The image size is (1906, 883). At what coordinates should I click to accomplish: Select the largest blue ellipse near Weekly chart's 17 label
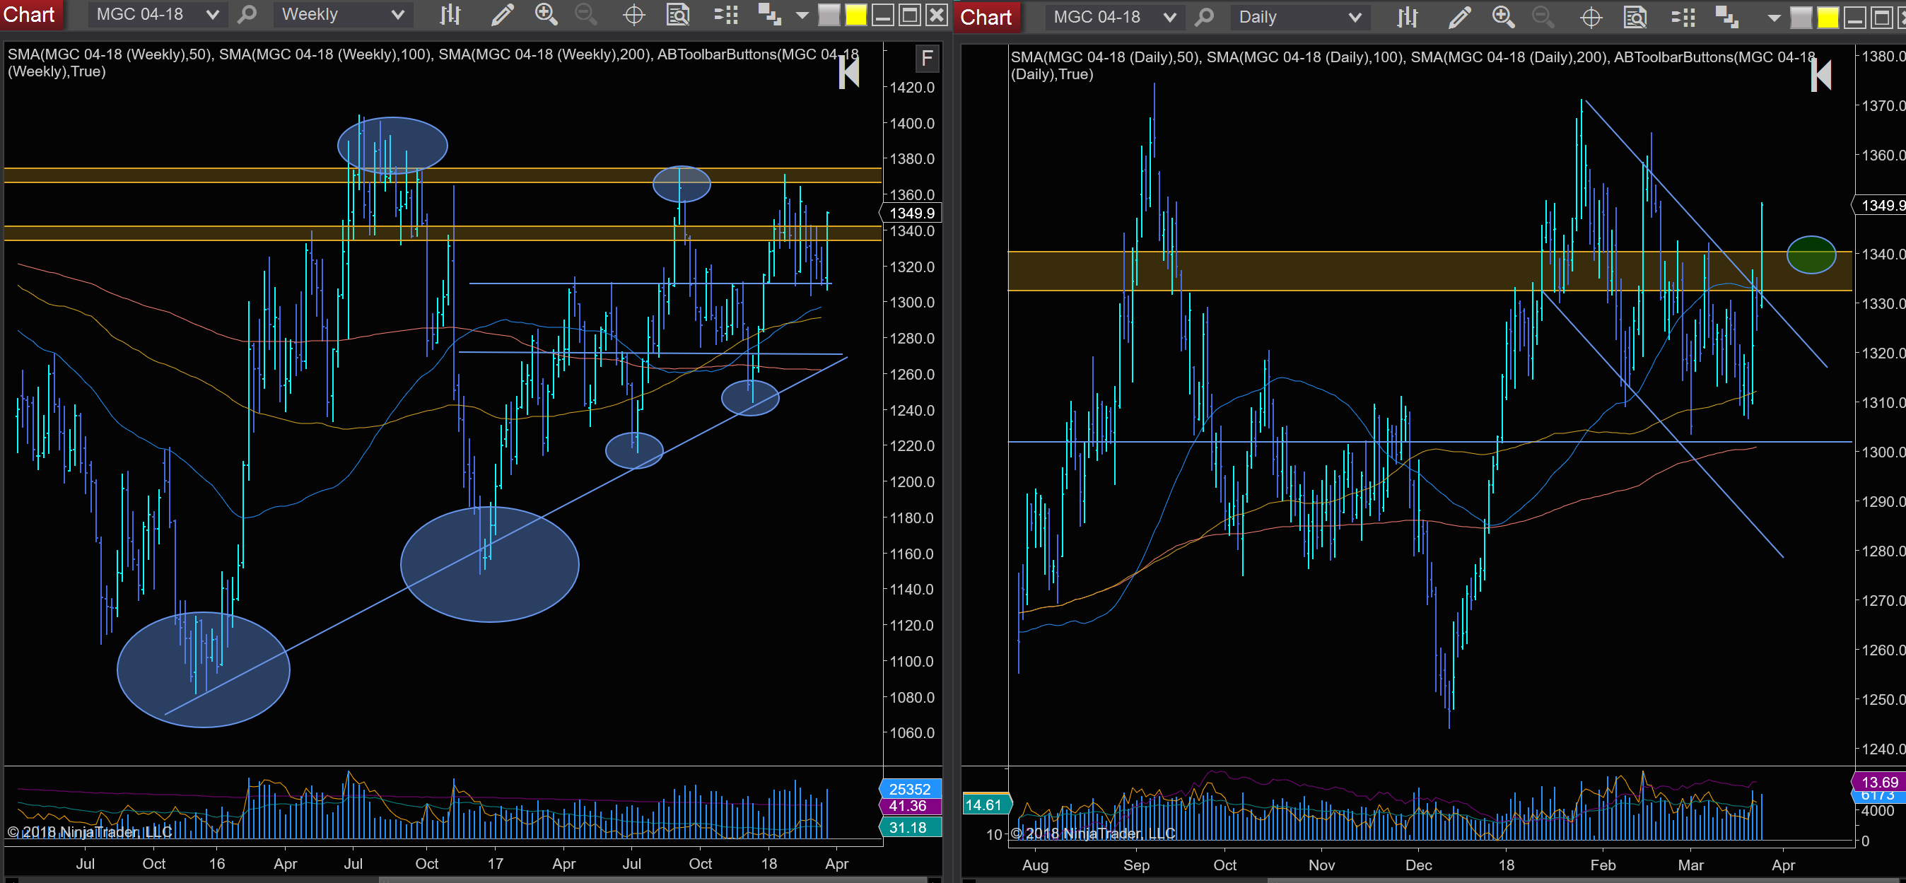click(490, 564)
